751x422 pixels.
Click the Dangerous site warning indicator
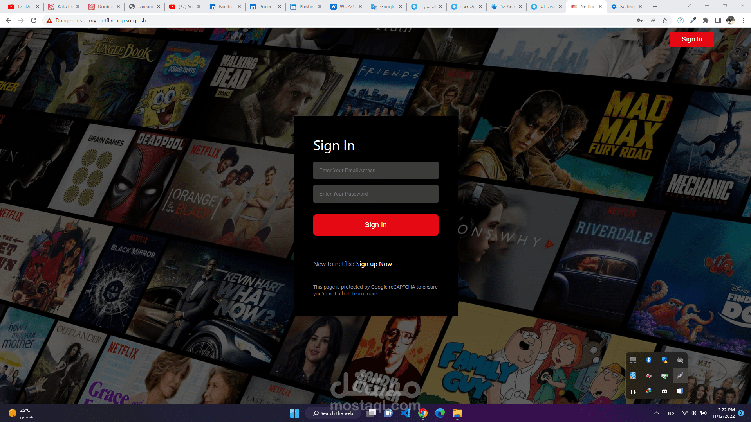[64, 20]
